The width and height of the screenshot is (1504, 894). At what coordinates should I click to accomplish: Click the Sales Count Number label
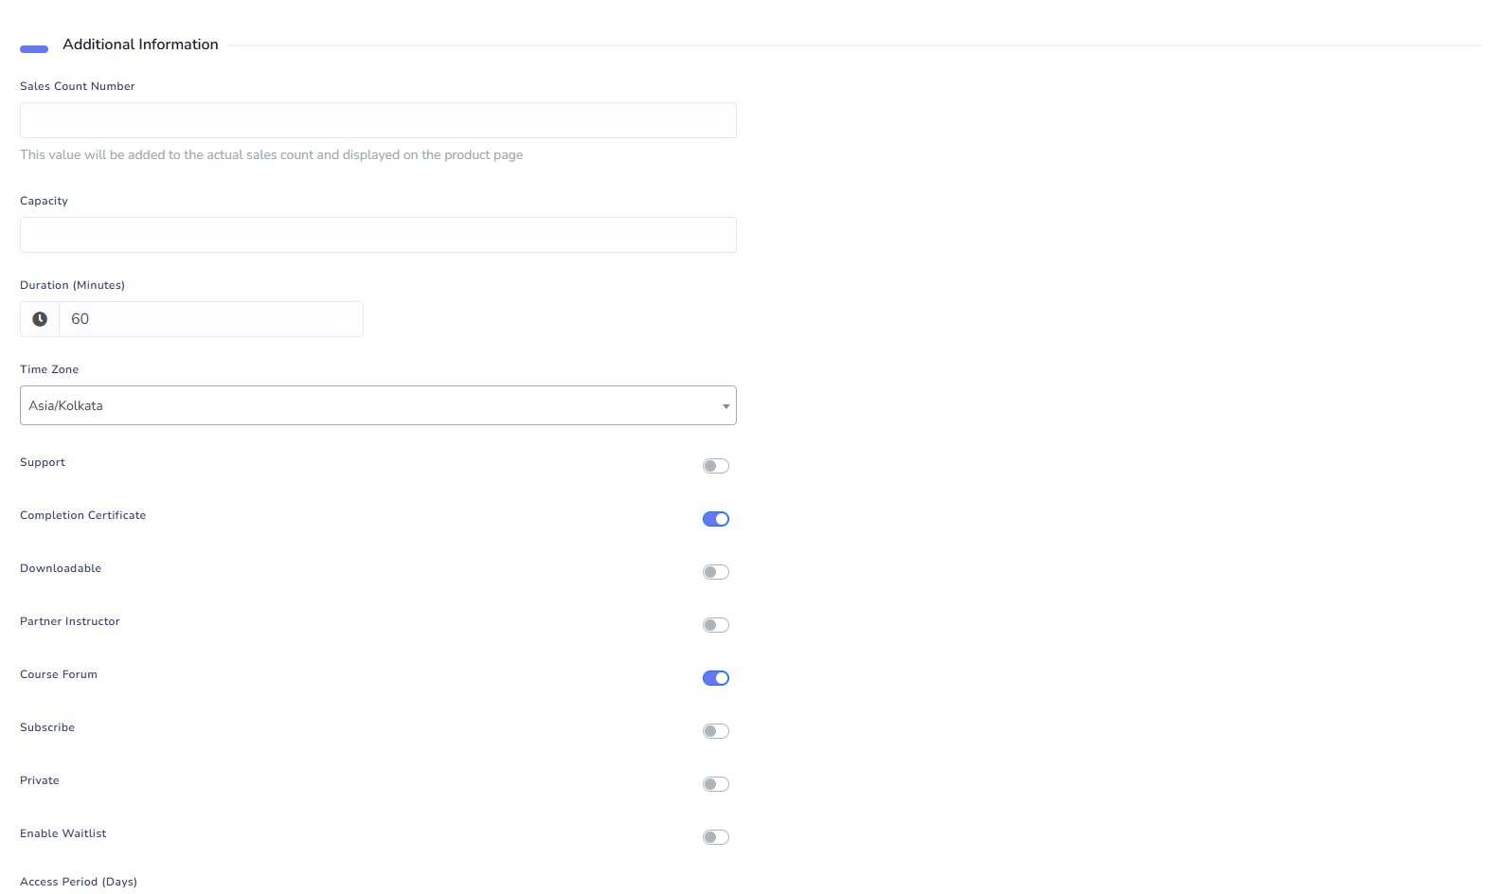(78, 86)
